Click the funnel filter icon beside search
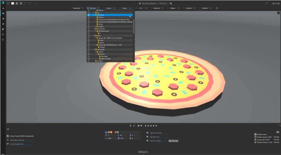This screenshot has width=281, height=155. (171, 4)
